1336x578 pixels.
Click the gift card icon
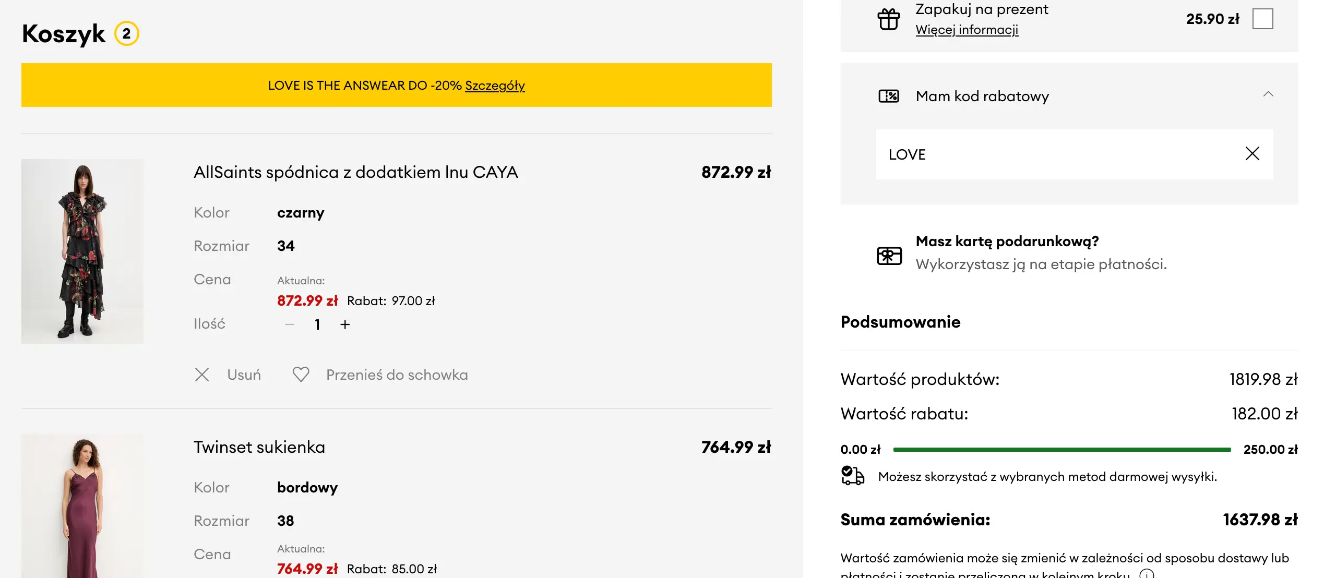[889, 256]
